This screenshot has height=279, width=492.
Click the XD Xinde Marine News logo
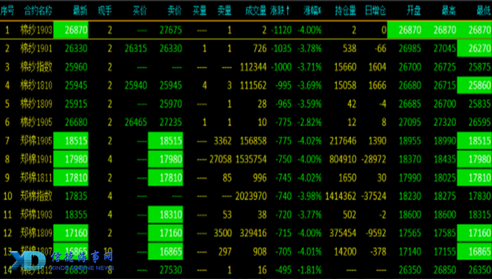(62, 261)
